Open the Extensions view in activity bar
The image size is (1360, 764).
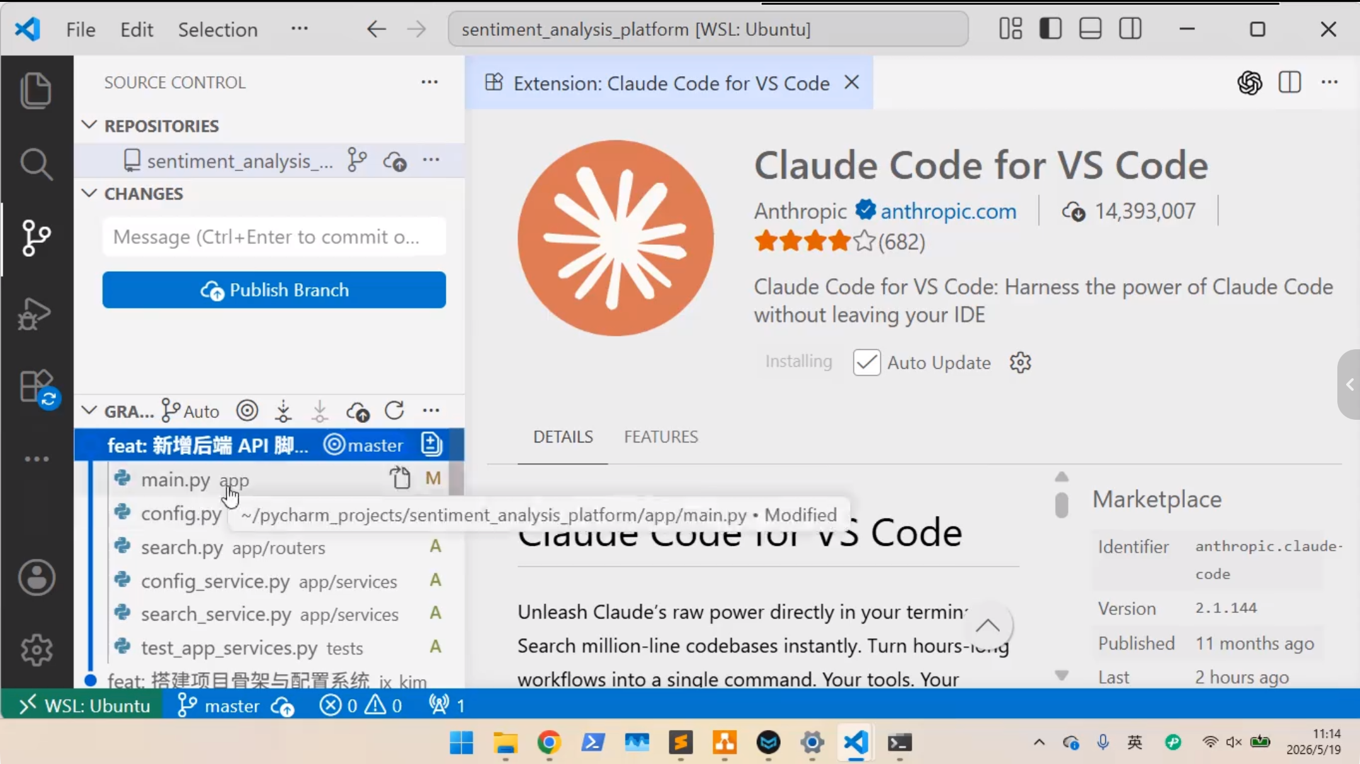(x=38, y=386)
